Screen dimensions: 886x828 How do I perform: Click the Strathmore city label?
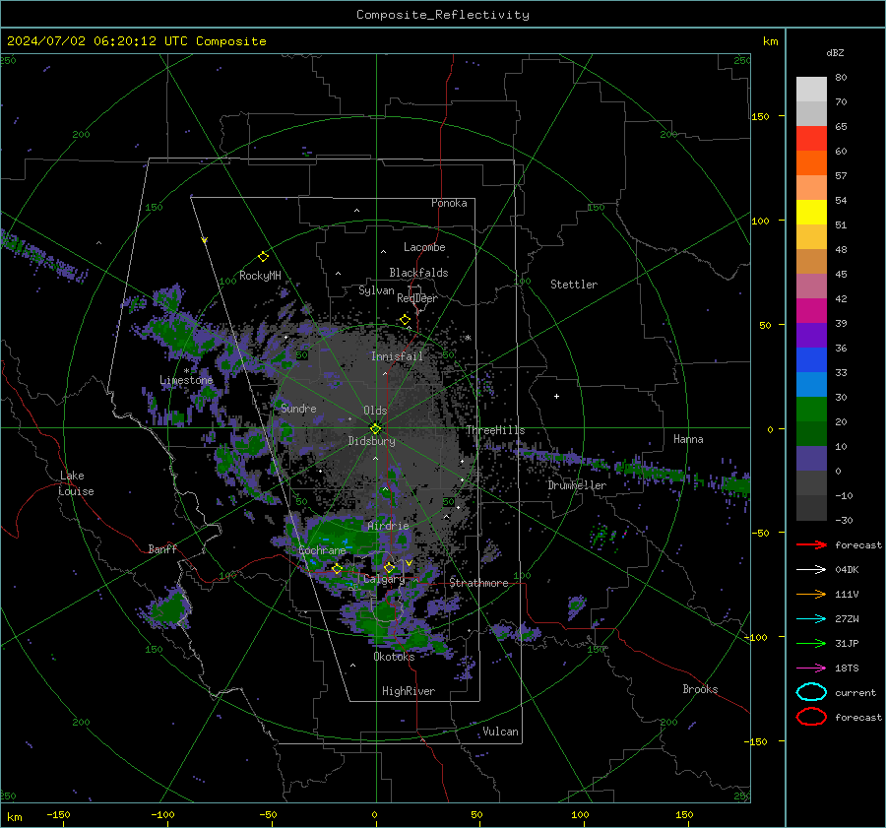click(x=478, y=583)
